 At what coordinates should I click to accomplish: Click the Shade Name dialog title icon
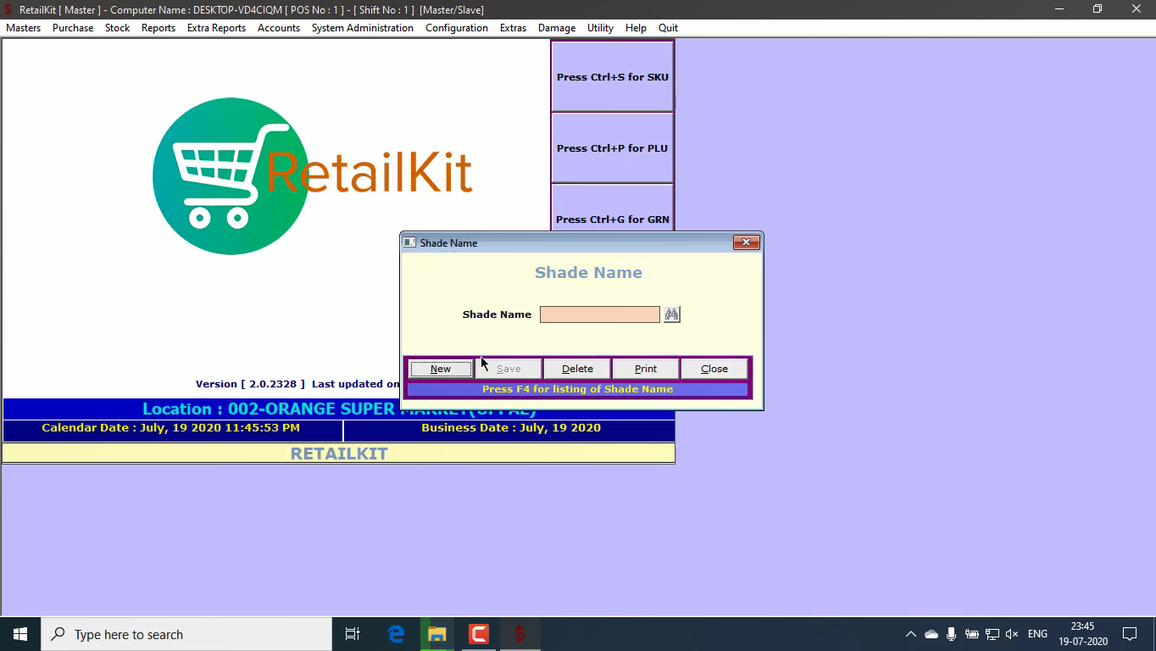(409, 242)
